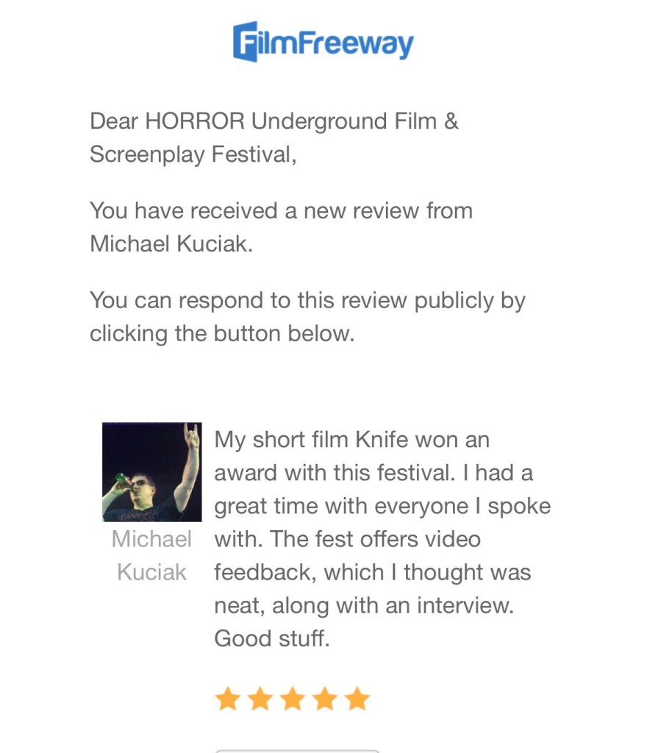Click the third (middle) rating star

(x=293, y=699)
